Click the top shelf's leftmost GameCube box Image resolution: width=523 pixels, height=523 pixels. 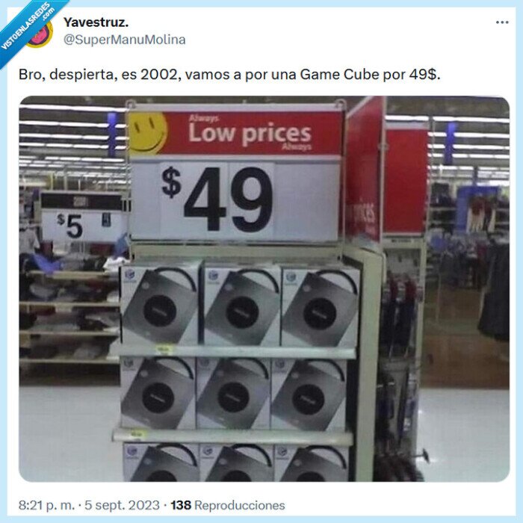point(161,305)
